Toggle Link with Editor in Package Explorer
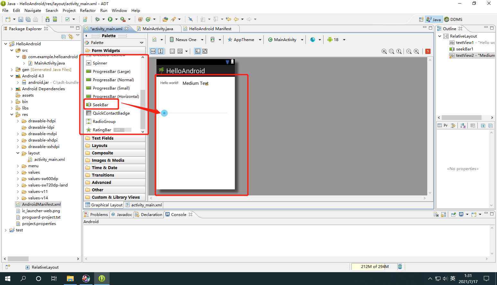Viewport: 497px width, 285px height. [71, 37]
